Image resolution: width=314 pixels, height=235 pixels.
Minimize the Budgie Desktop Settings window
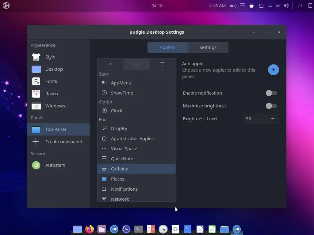[x=253, y=32]
